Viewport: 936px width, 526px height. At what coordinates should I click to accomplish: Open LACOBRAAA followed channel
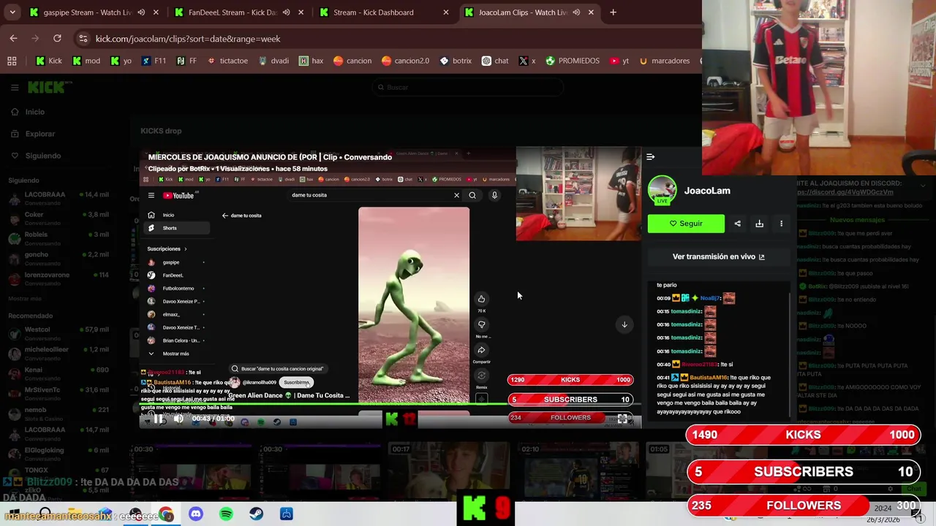pyautogui.click(x=58, y=197)
